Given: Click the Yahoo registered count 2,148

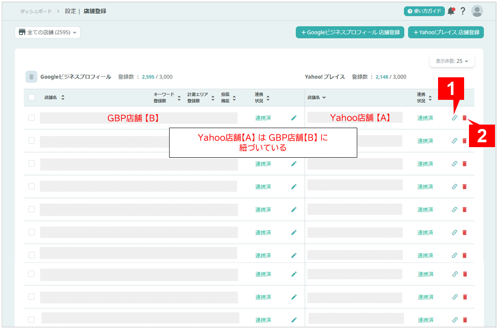Looking at the screenshot, I should coord(382,77).
